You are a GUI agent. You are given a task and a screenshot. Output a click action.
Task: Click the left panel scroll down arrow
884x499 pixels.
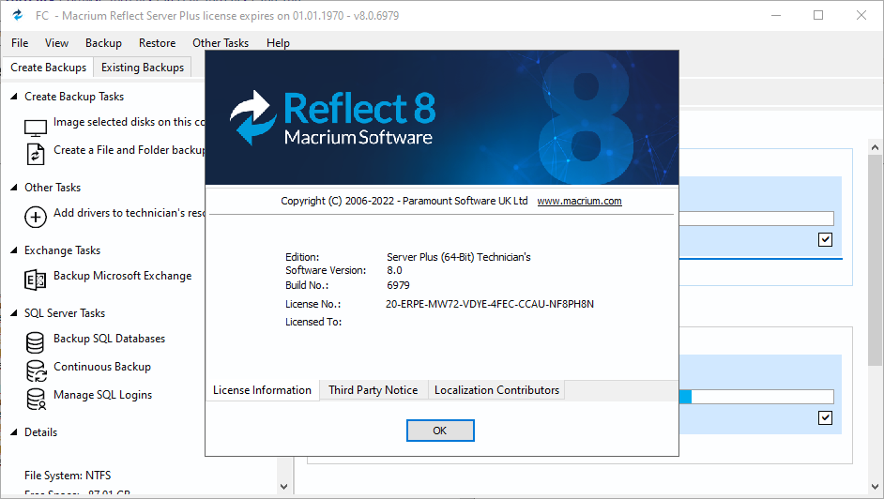tap(283, 487)
